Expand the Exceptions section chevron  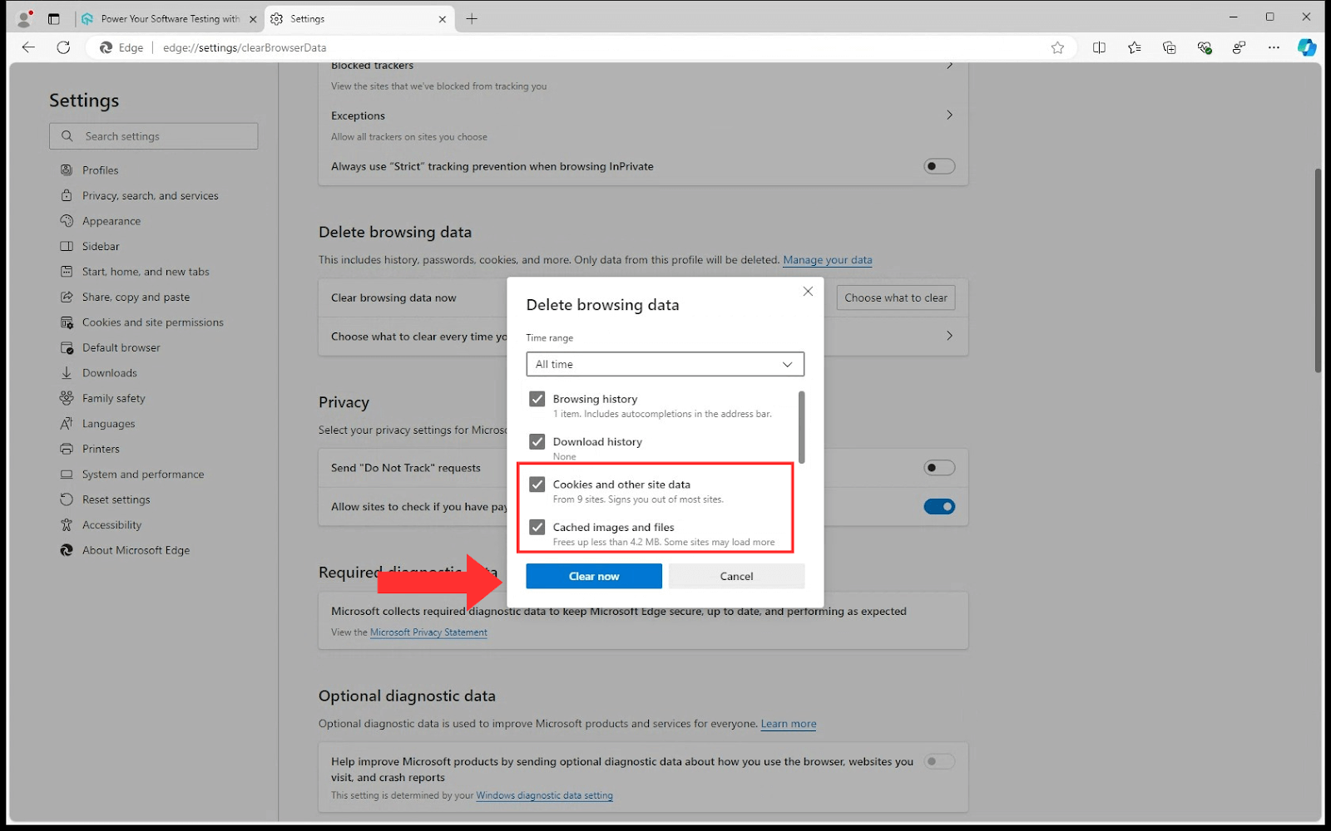click(x=949, y=115)
